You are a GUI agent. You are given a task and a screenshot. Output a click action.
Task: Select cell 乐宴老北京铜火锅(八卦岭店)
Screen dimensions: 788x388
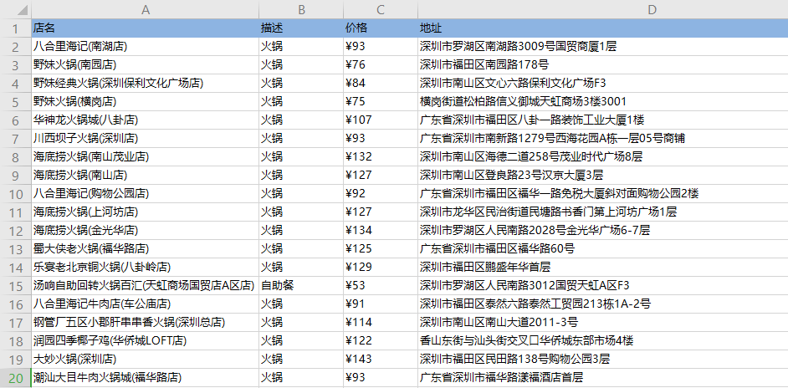coord(146,268)
